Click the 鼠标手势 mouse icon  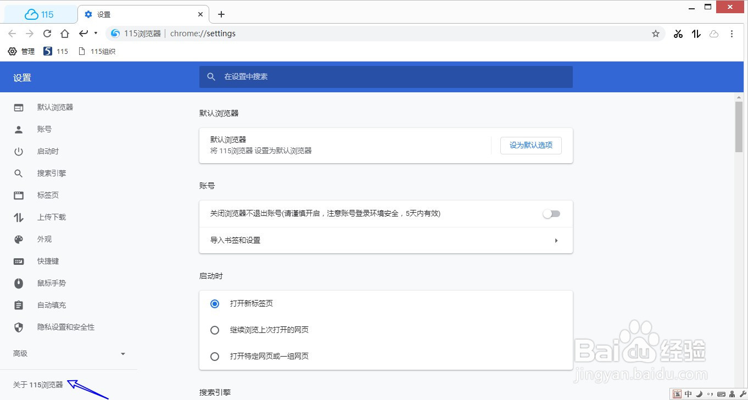19,283
